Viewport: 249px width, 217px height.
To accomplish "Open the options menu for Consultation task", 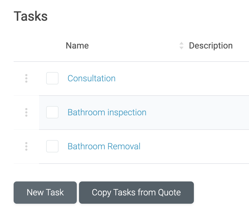I will coord(26,78).
